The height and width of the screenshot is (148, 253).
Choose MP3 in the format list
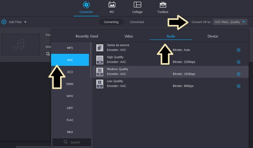70,48
